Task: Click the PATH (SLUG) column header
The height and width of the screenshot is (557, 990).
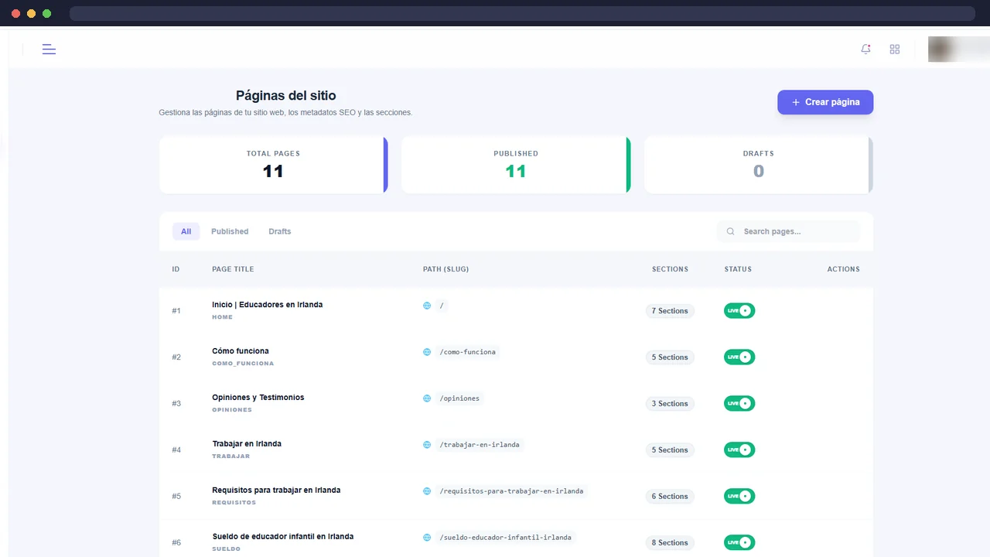Action: click(445, 269)
